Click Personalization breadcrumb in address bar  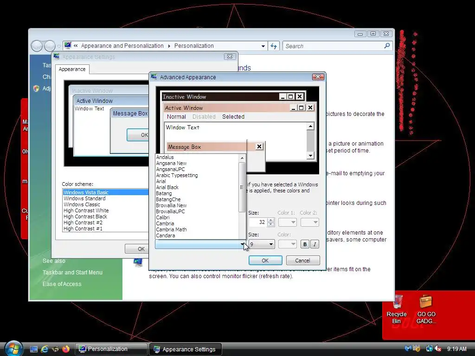(x=194, y=46)
